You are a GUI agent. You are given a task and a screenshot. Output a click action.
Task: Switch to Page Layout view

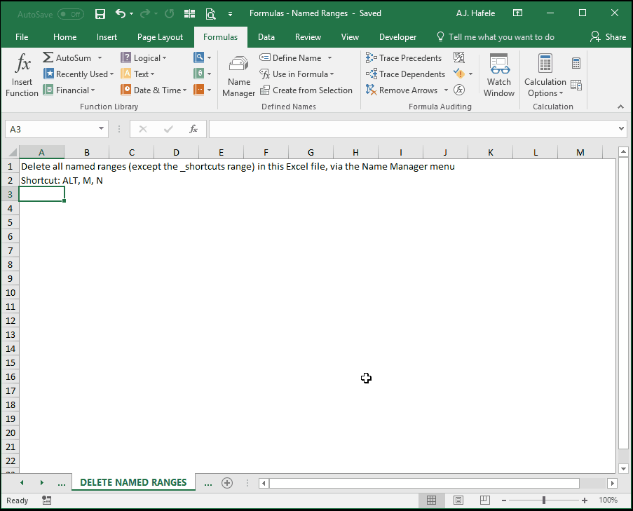pos(458,500)
